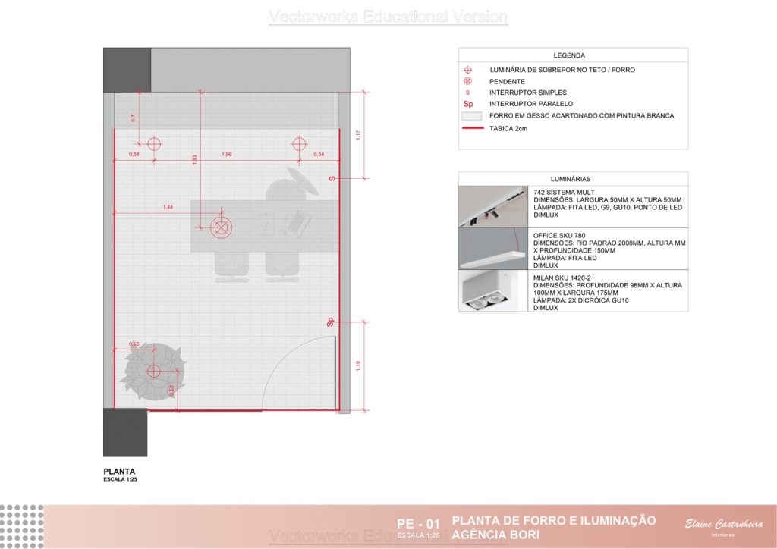The height and width of the screenshot is (549, 777).
Task: Select the pendant luminaire symbol over the desk
Action: click(x=221, y=227)
